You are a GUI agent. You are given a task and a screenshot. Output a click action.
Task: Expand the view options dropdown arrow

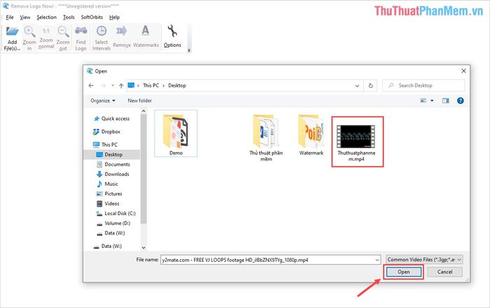[x=432, y=101]
